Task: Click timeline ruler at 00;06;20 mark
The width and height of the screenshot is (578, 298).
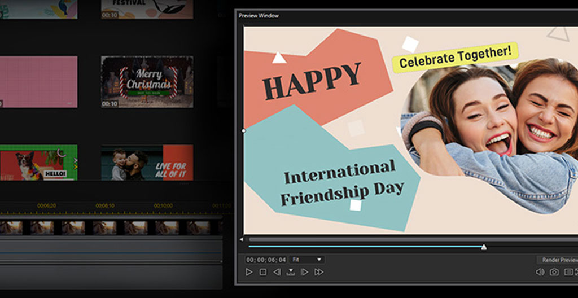Action: tap(46, 205)
